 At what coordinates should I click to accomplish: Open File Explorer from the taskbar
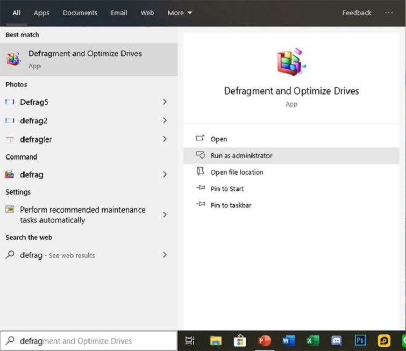click(216, 341)
